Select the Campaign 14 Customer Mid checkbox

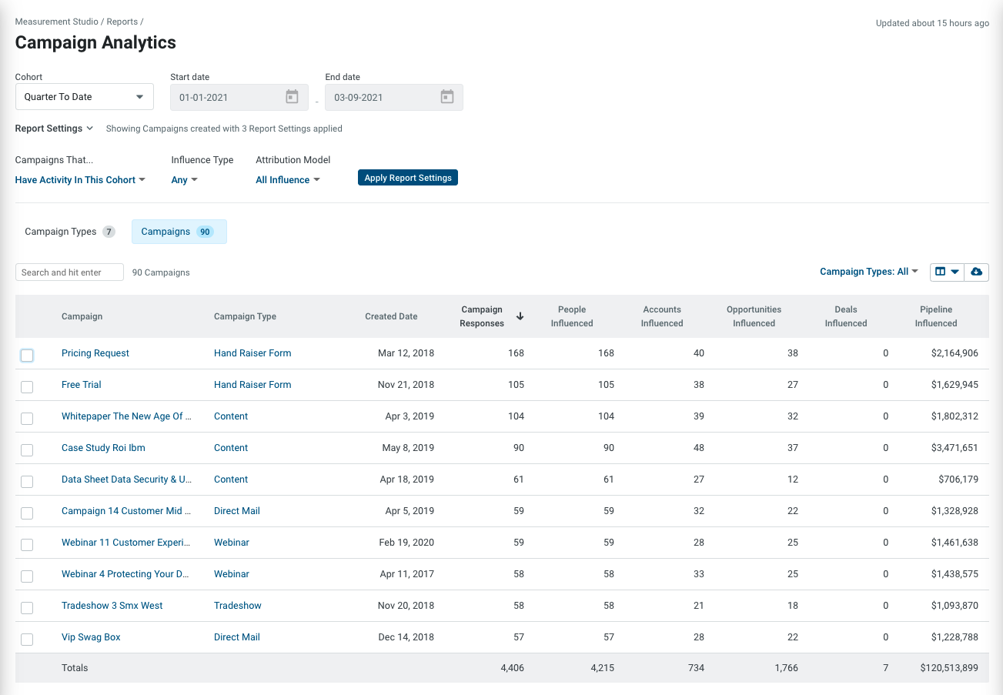click(27, 513)
